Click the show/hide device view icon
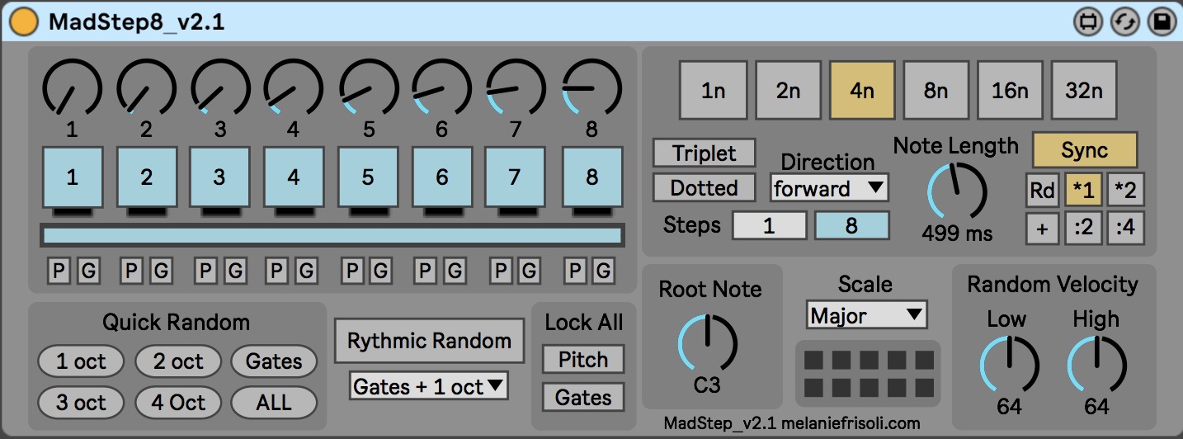 (1087, 22)
